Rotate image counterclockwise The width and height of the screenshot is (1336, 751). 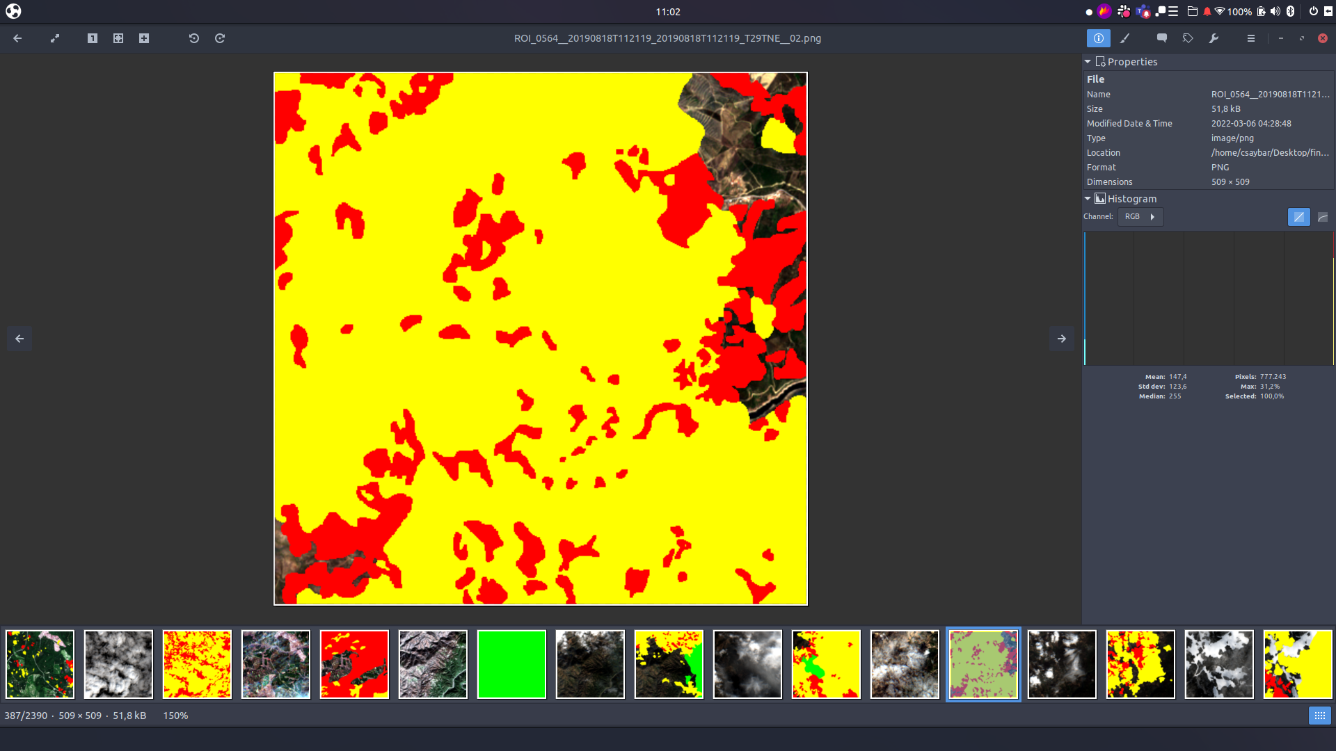coord(194,38)
